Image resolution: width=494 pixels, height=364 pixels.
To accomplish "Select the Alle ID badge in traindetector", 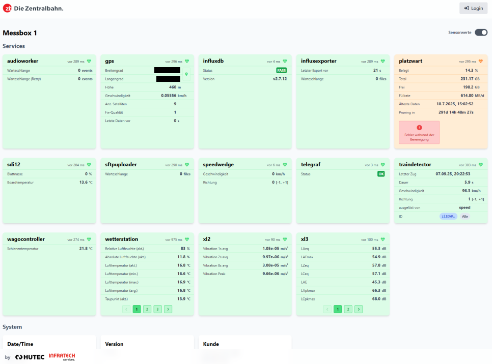I will [x=464, y=217].
